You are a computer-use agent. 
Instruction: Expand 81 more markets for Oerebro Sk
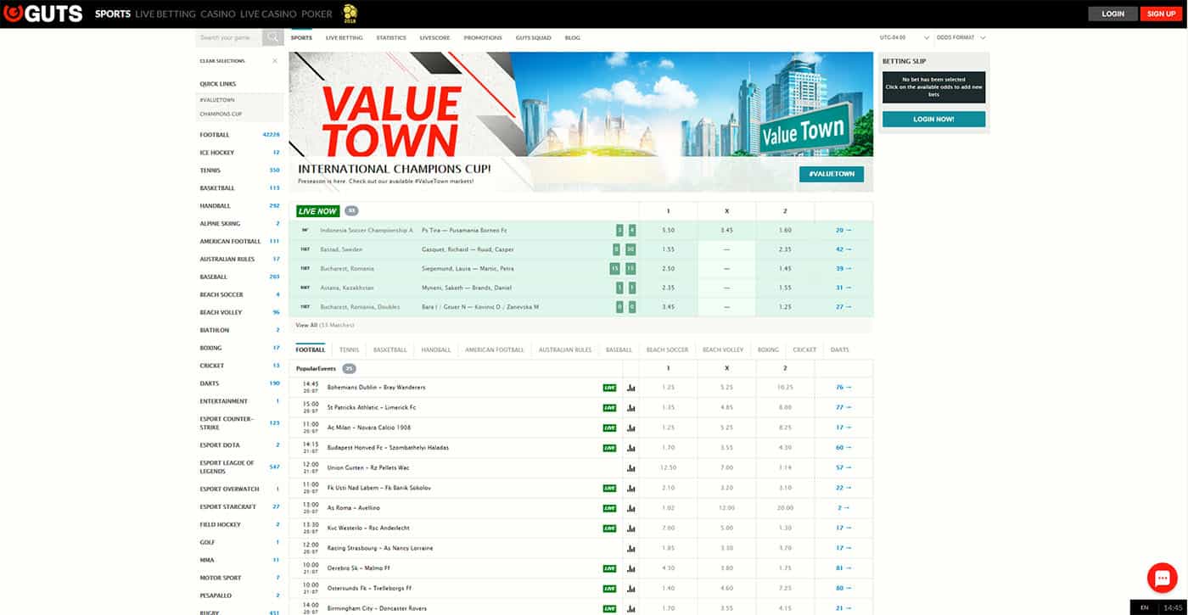coord(843,568)
